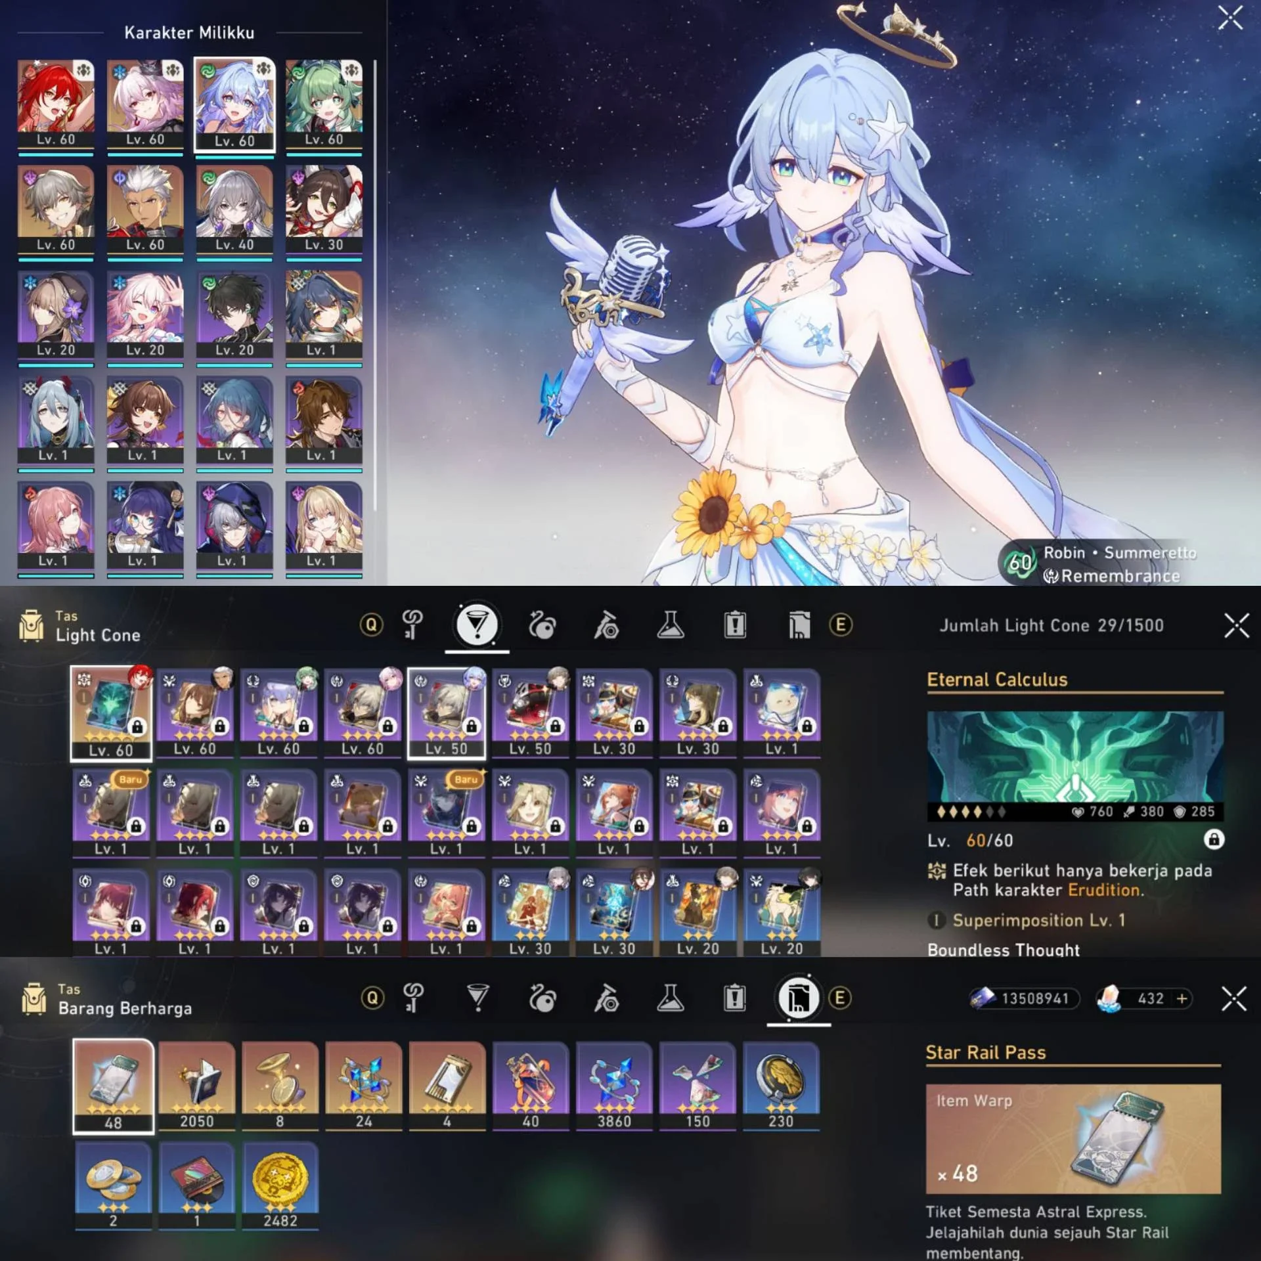Open Missions clipboard icon in Light Cone bag
Image resolution: width=1261 pixels, height=1261 pixels.
(x=735, y=625)
